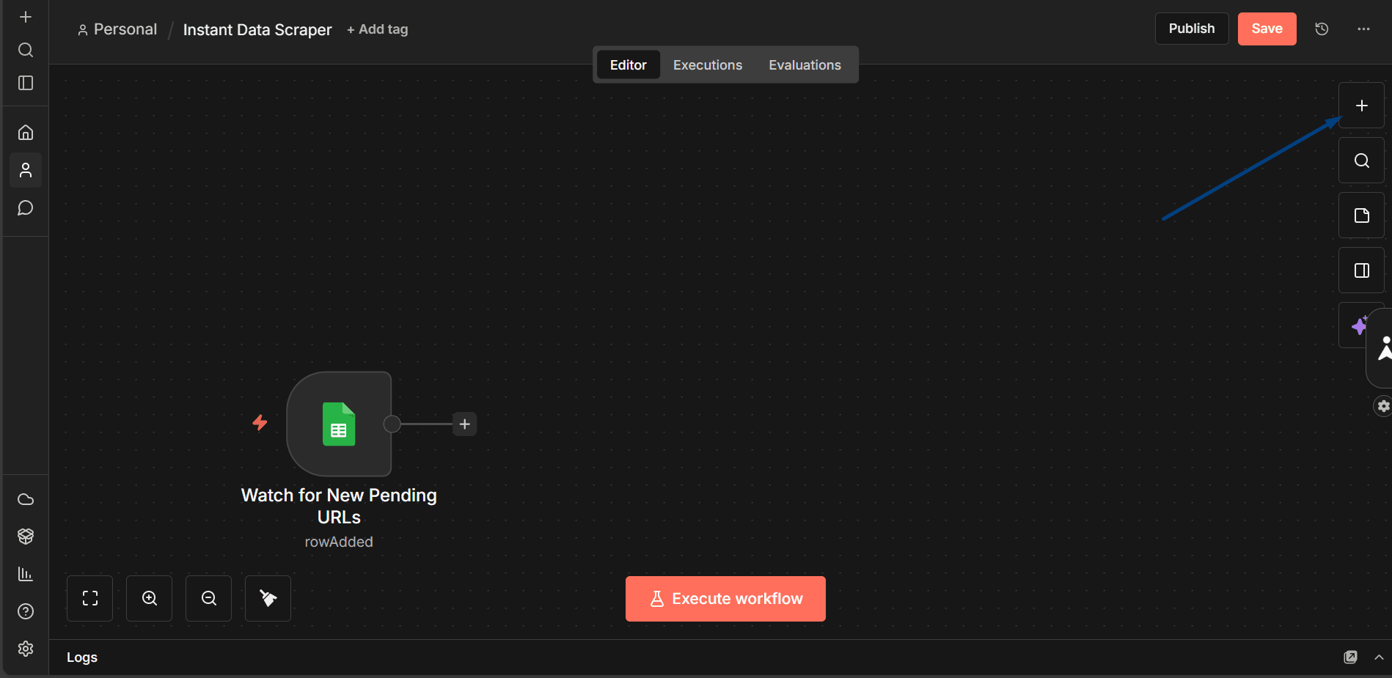Tidy up workflow with broom icon
Screen dimensions: 1392x678
coord(268,599)
